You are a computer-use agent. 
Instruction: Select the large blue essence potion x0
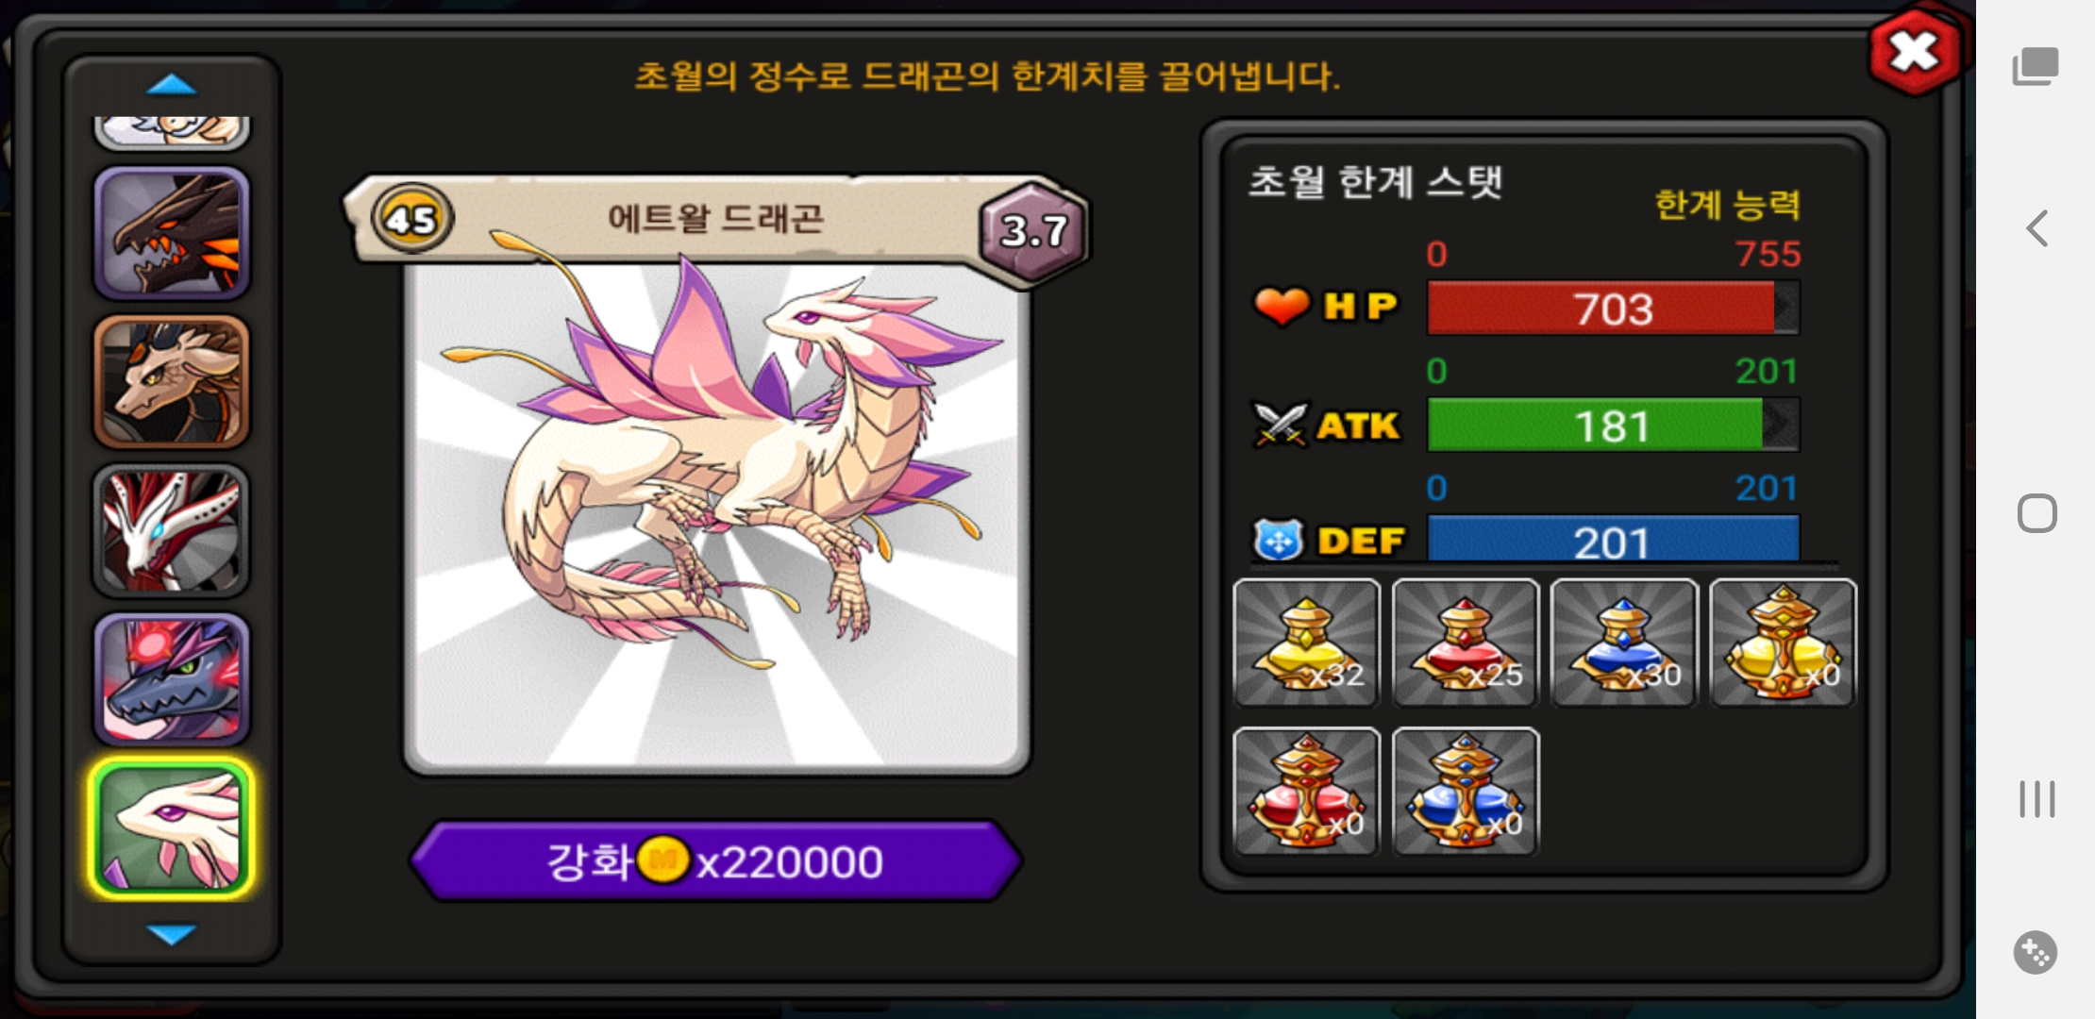(x=1466, y=792)
